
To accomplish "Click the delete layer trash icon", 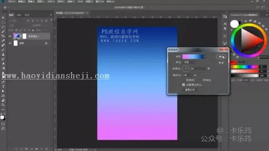I will (47, 149).
